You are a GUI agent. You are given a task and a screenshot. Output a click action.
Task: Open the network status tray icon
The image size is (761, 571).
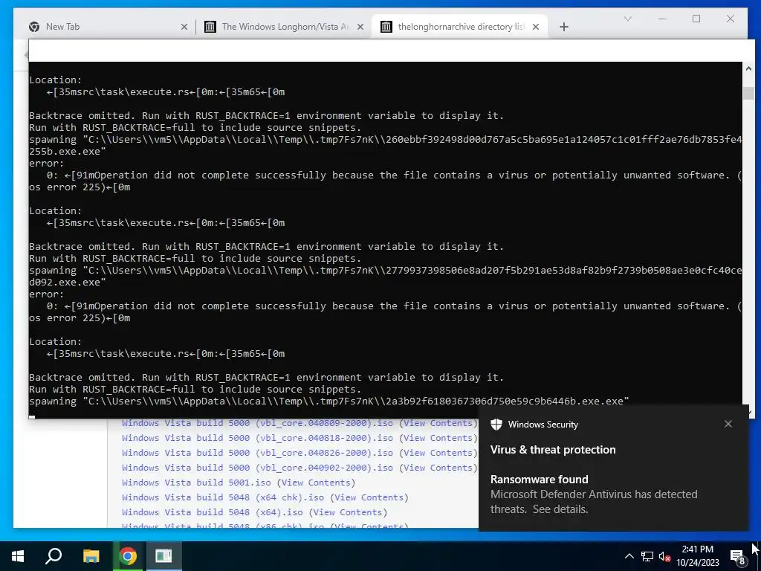pyautogui.click(x=647, y=556)
